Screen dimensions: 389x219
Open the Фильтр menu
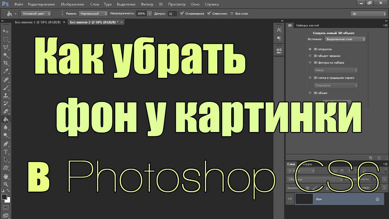[x=147, y=5]
